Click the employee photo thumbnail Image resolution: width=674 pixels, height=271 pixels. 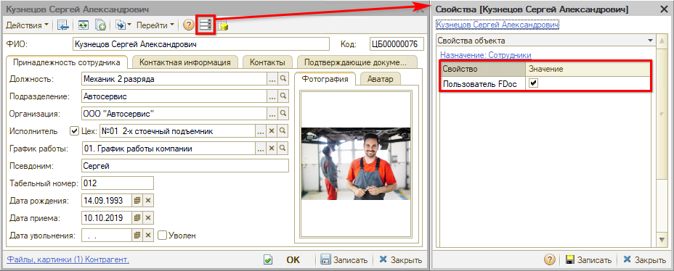click(x=355, y=164)
